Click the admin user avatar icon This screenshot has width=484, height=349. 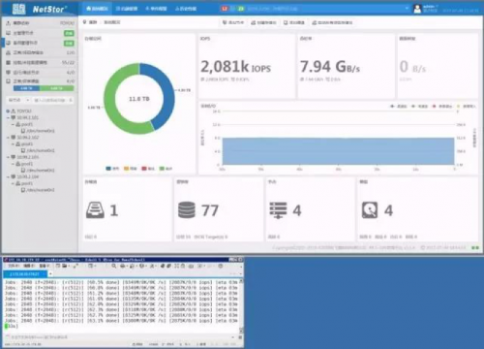pyautogui.click(x=417, y=9)
